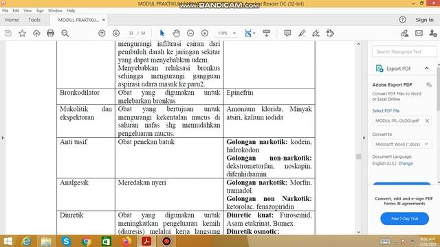
Task: Open the Find text magnifier
Action: pos(65,34)
